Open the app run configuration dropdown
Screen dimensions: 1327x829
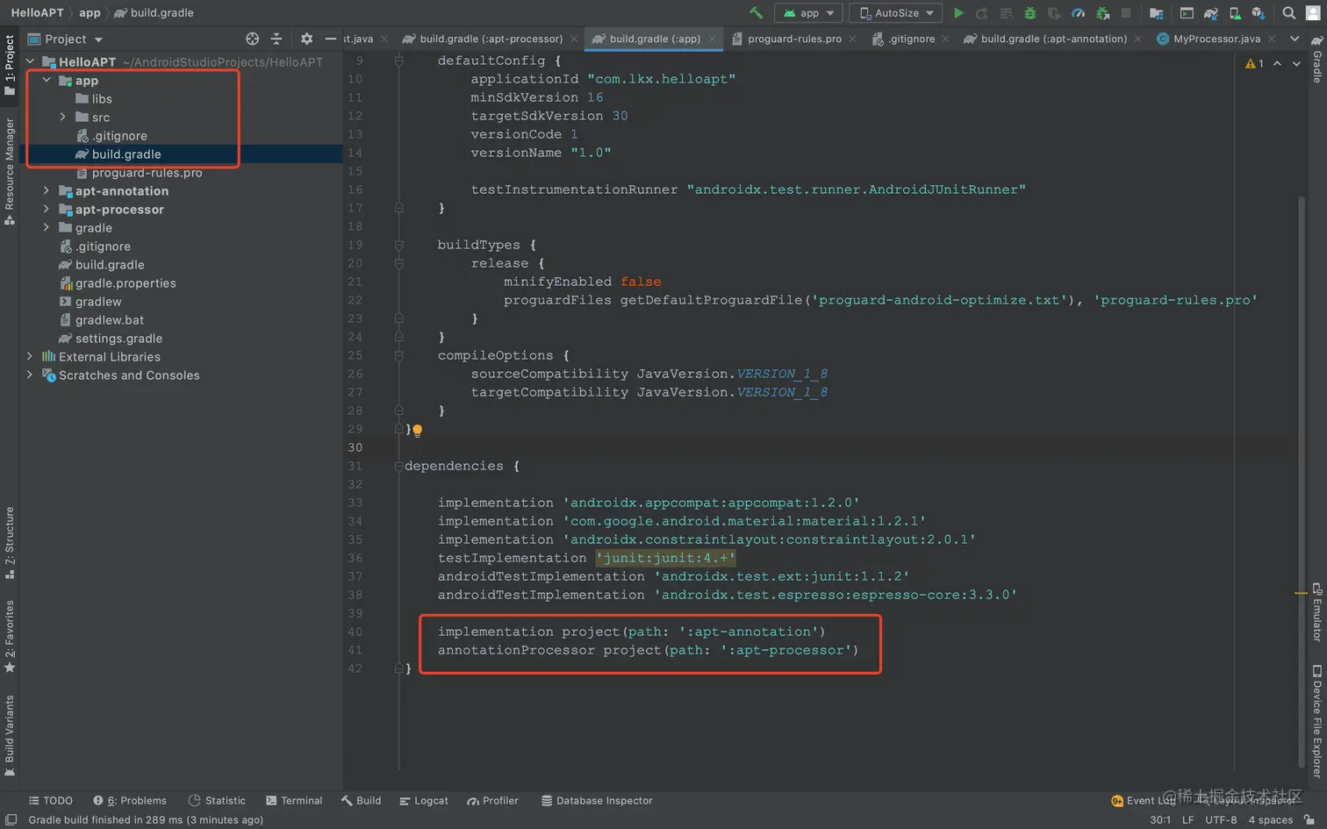coord(808,13)
